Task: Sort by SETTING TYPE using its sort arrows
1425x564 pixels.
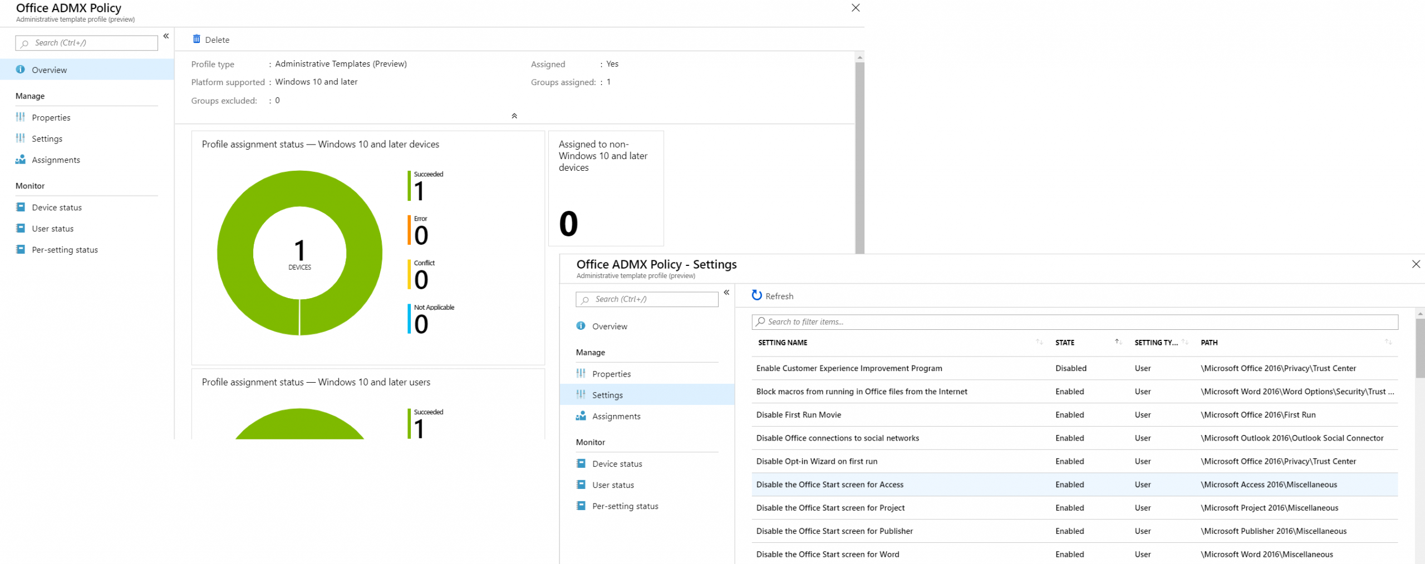Action: click(1185, 342)
